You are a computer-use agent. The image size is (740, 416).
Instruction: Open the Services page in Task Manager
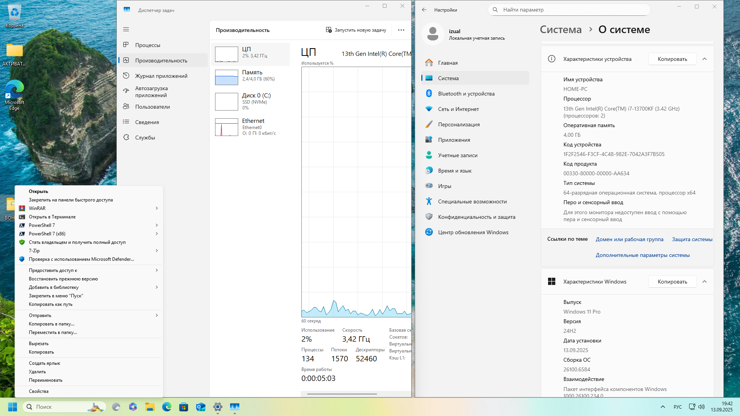click(x=145, y=138)
